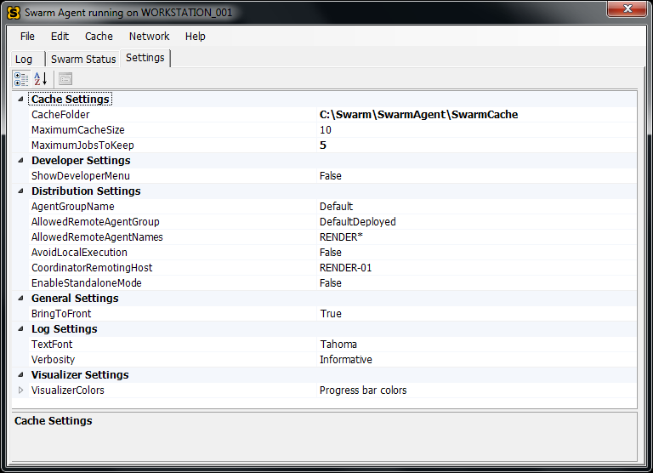Click the Categorized view toolbar icon
The width and height of the screenshot is (653, 473).
click(x=20, y=79)
